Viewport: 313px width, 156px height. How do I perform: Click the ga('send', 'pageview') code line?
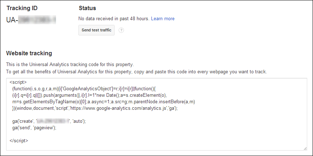pos(34,128)
